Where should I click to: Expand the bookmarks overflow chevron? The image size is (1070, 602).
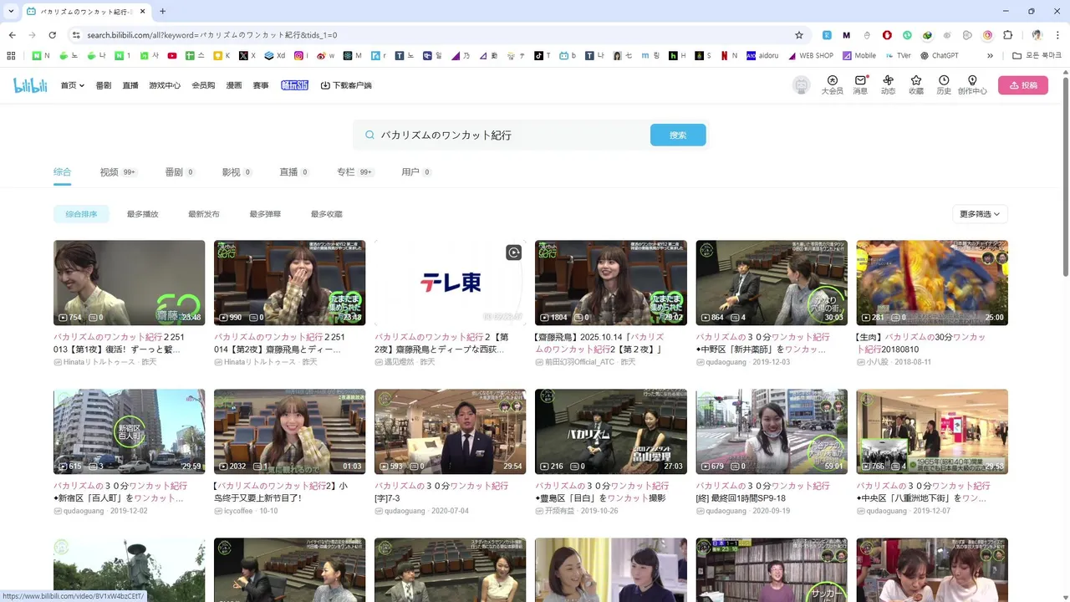coord(991,56)
